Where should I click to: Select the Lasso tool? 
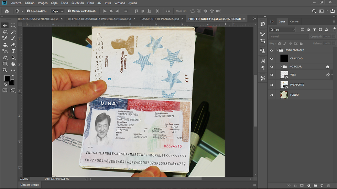click(x=5, y=32)
